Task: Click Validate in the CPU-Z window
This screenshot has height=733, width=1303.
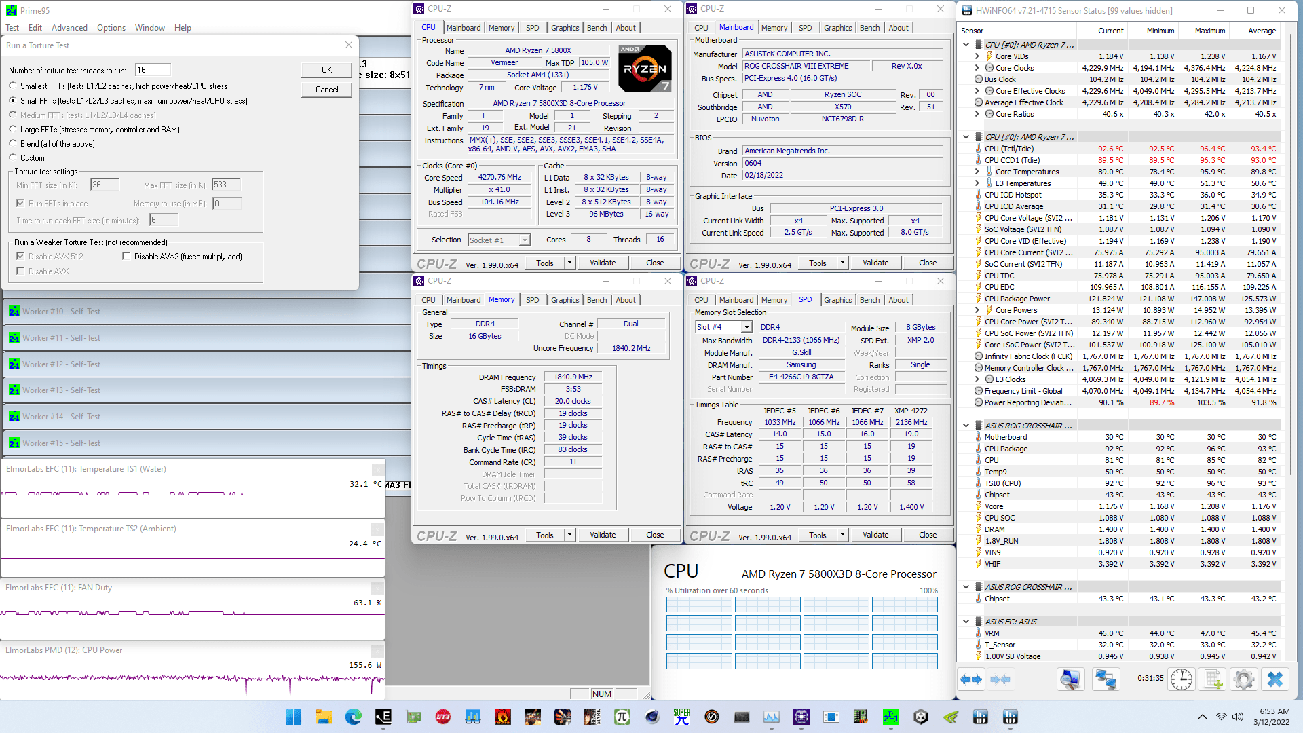Action: pos(603,263)
